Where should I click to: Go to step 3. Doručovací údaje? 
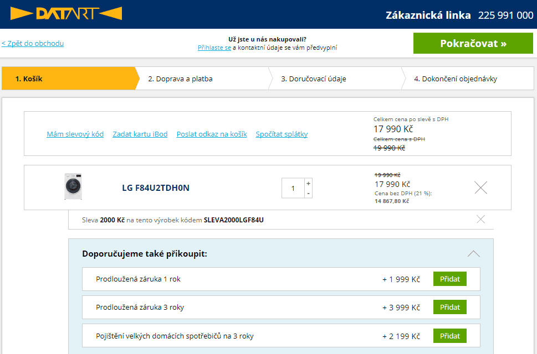[335, 79]
